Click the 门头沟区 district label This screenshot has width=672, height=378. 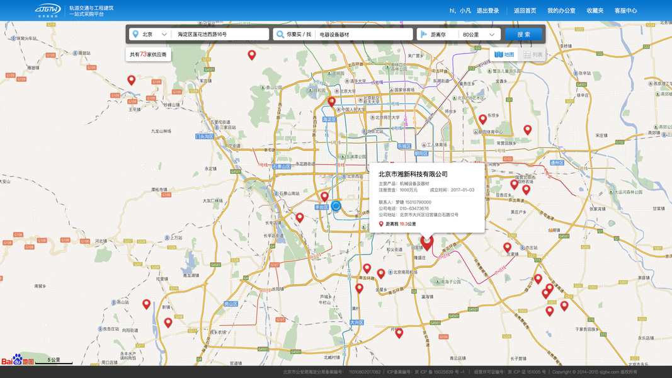point(205,136)
